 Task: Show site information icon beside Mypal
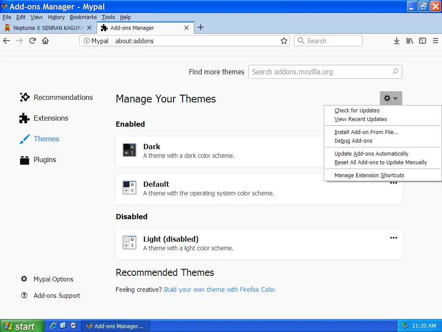(86, 41)
